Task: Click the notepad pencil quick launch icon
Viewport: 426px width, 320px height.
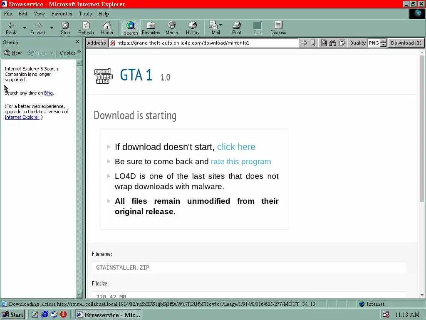Action: pyautogui.click(x=35, y=315)
